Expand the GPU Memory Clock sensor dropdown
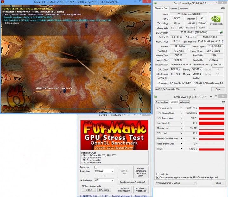 point(182,113)
